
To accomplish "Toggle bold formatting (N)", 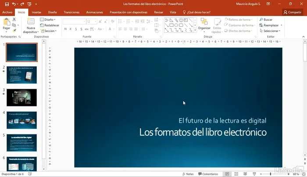I will coord(65,29).
